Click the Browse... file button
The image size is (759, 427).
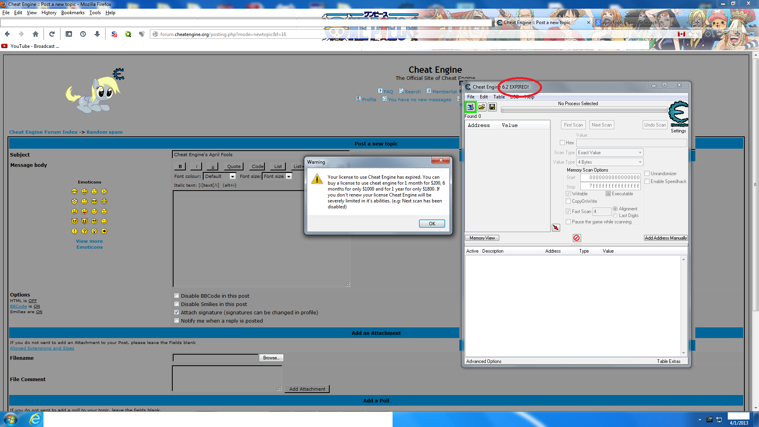[x=271, y=358]
